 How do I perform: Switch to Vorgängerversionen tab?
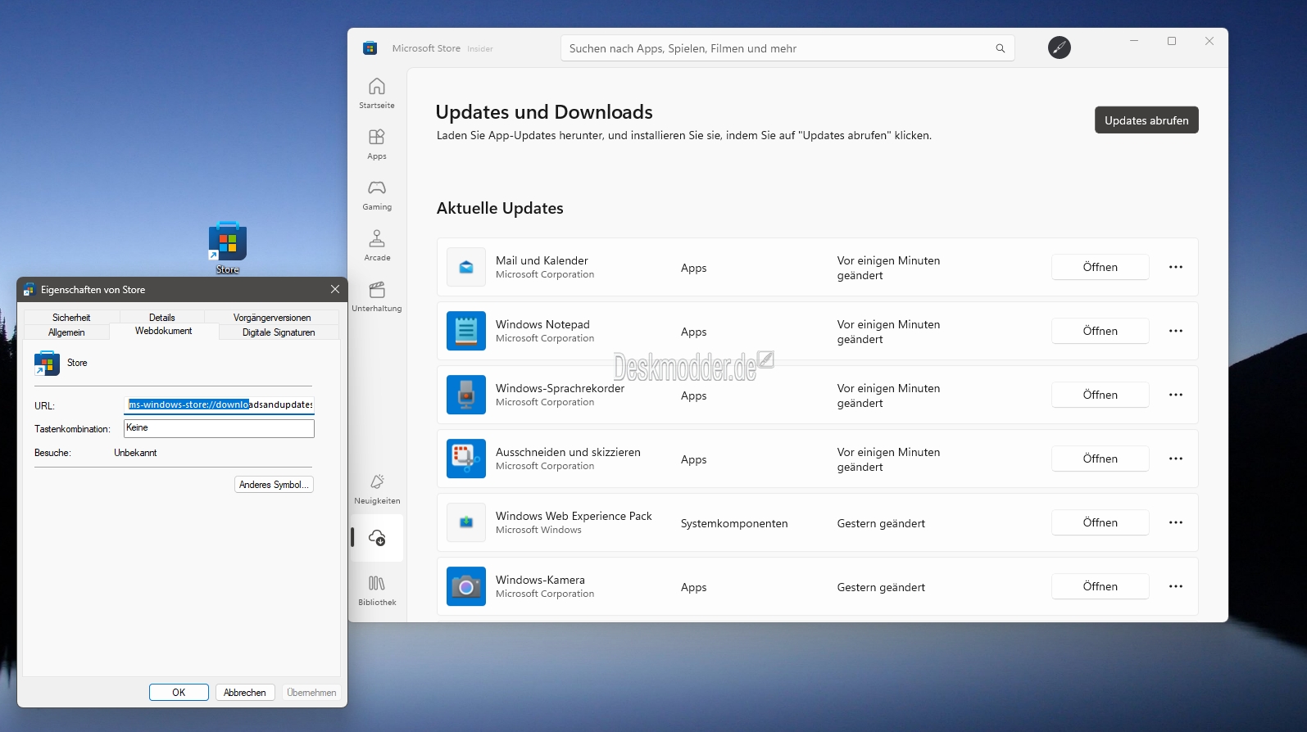point(272,318)
